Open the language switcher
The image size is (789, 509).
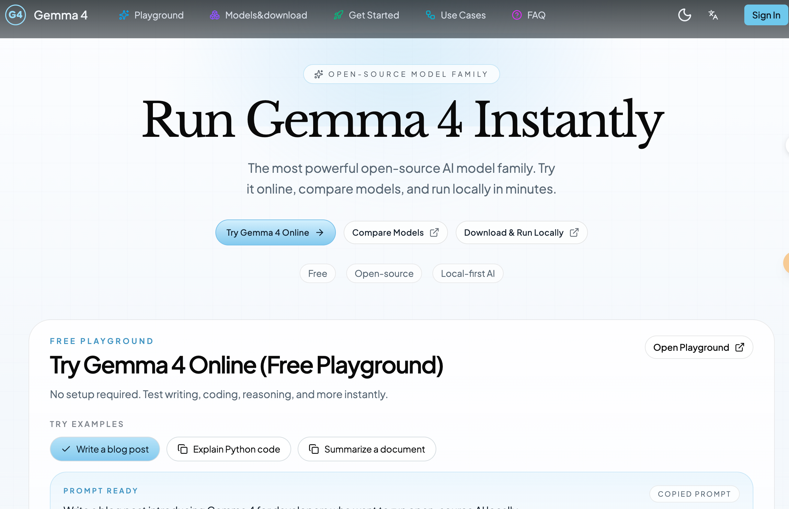click(x=713, y=15)
